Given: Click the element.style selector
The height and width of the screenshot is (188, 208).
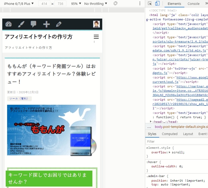Looking at the screenshot, I should [x=158, y=148].
